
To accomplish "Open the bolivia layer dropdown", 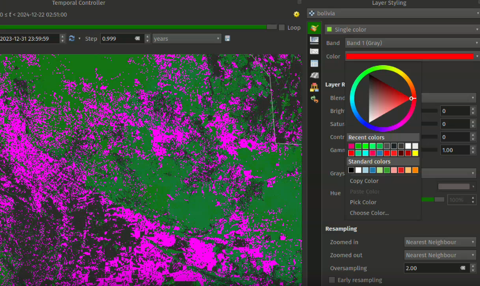I will (x=393, y=13).
